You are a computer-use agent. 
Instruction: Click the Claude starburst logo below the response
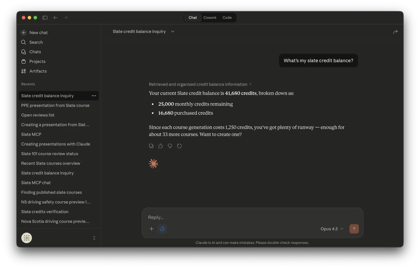[x=153, y=164]
